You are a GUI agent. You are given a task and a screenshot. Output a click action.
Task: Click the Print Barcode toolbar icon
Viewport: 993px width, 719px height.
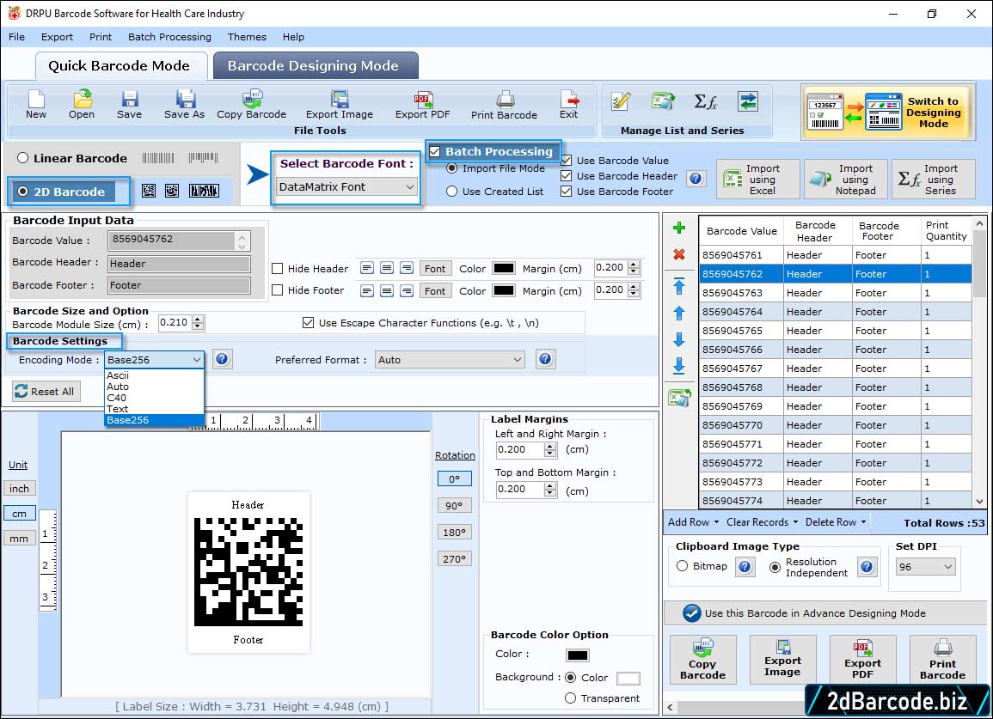click(504, 105)
